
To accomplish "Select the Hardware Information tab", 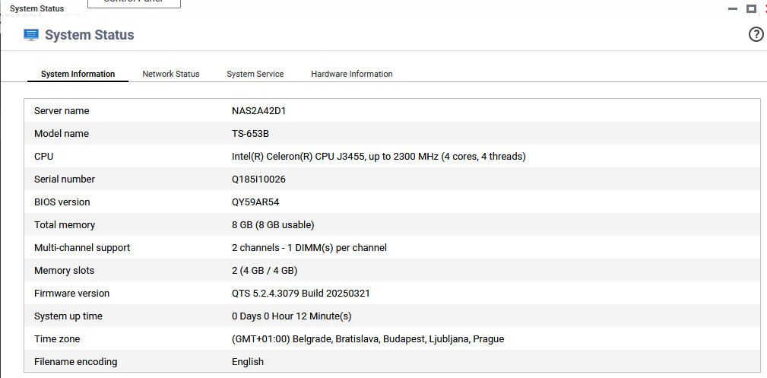I will click(x=352, y=74).
